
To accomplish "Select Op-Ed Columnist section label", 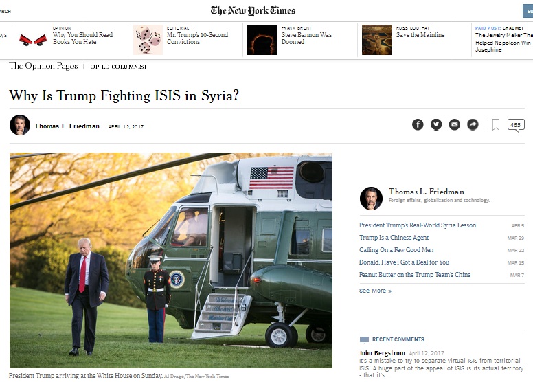I will (x=118, y=67).
